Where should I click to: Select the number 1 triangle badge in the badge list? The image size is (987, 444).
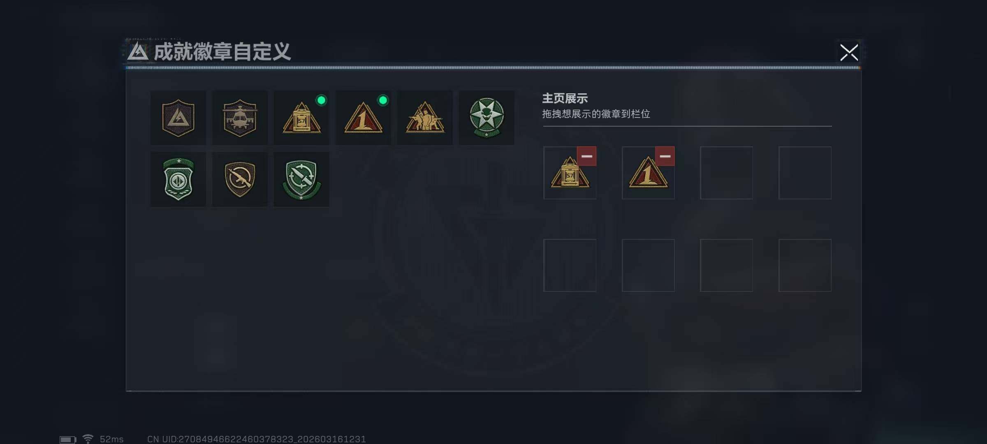pos(363,118)
